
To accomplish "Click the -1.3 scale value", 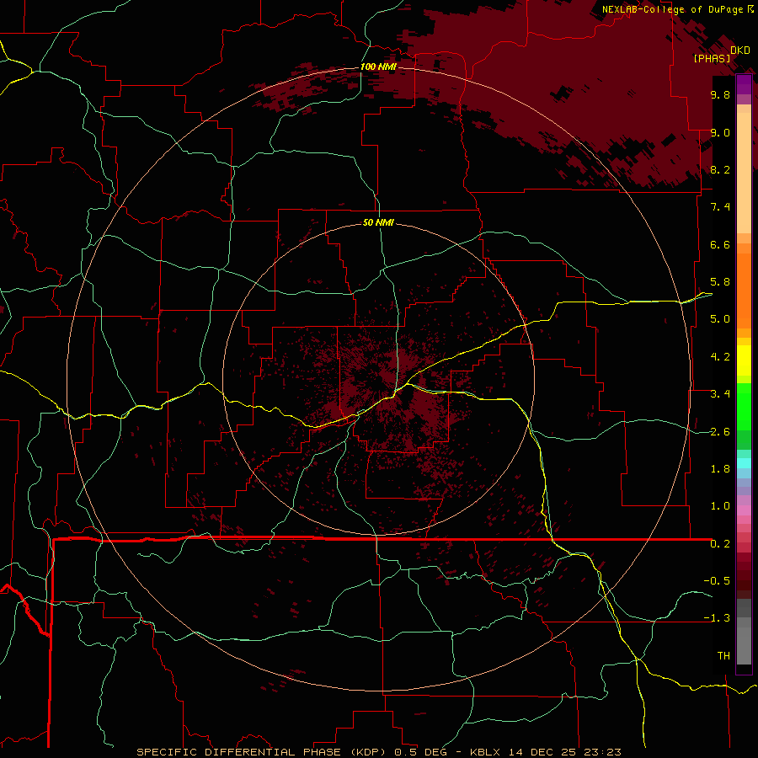I will click(x=717, y=618).
